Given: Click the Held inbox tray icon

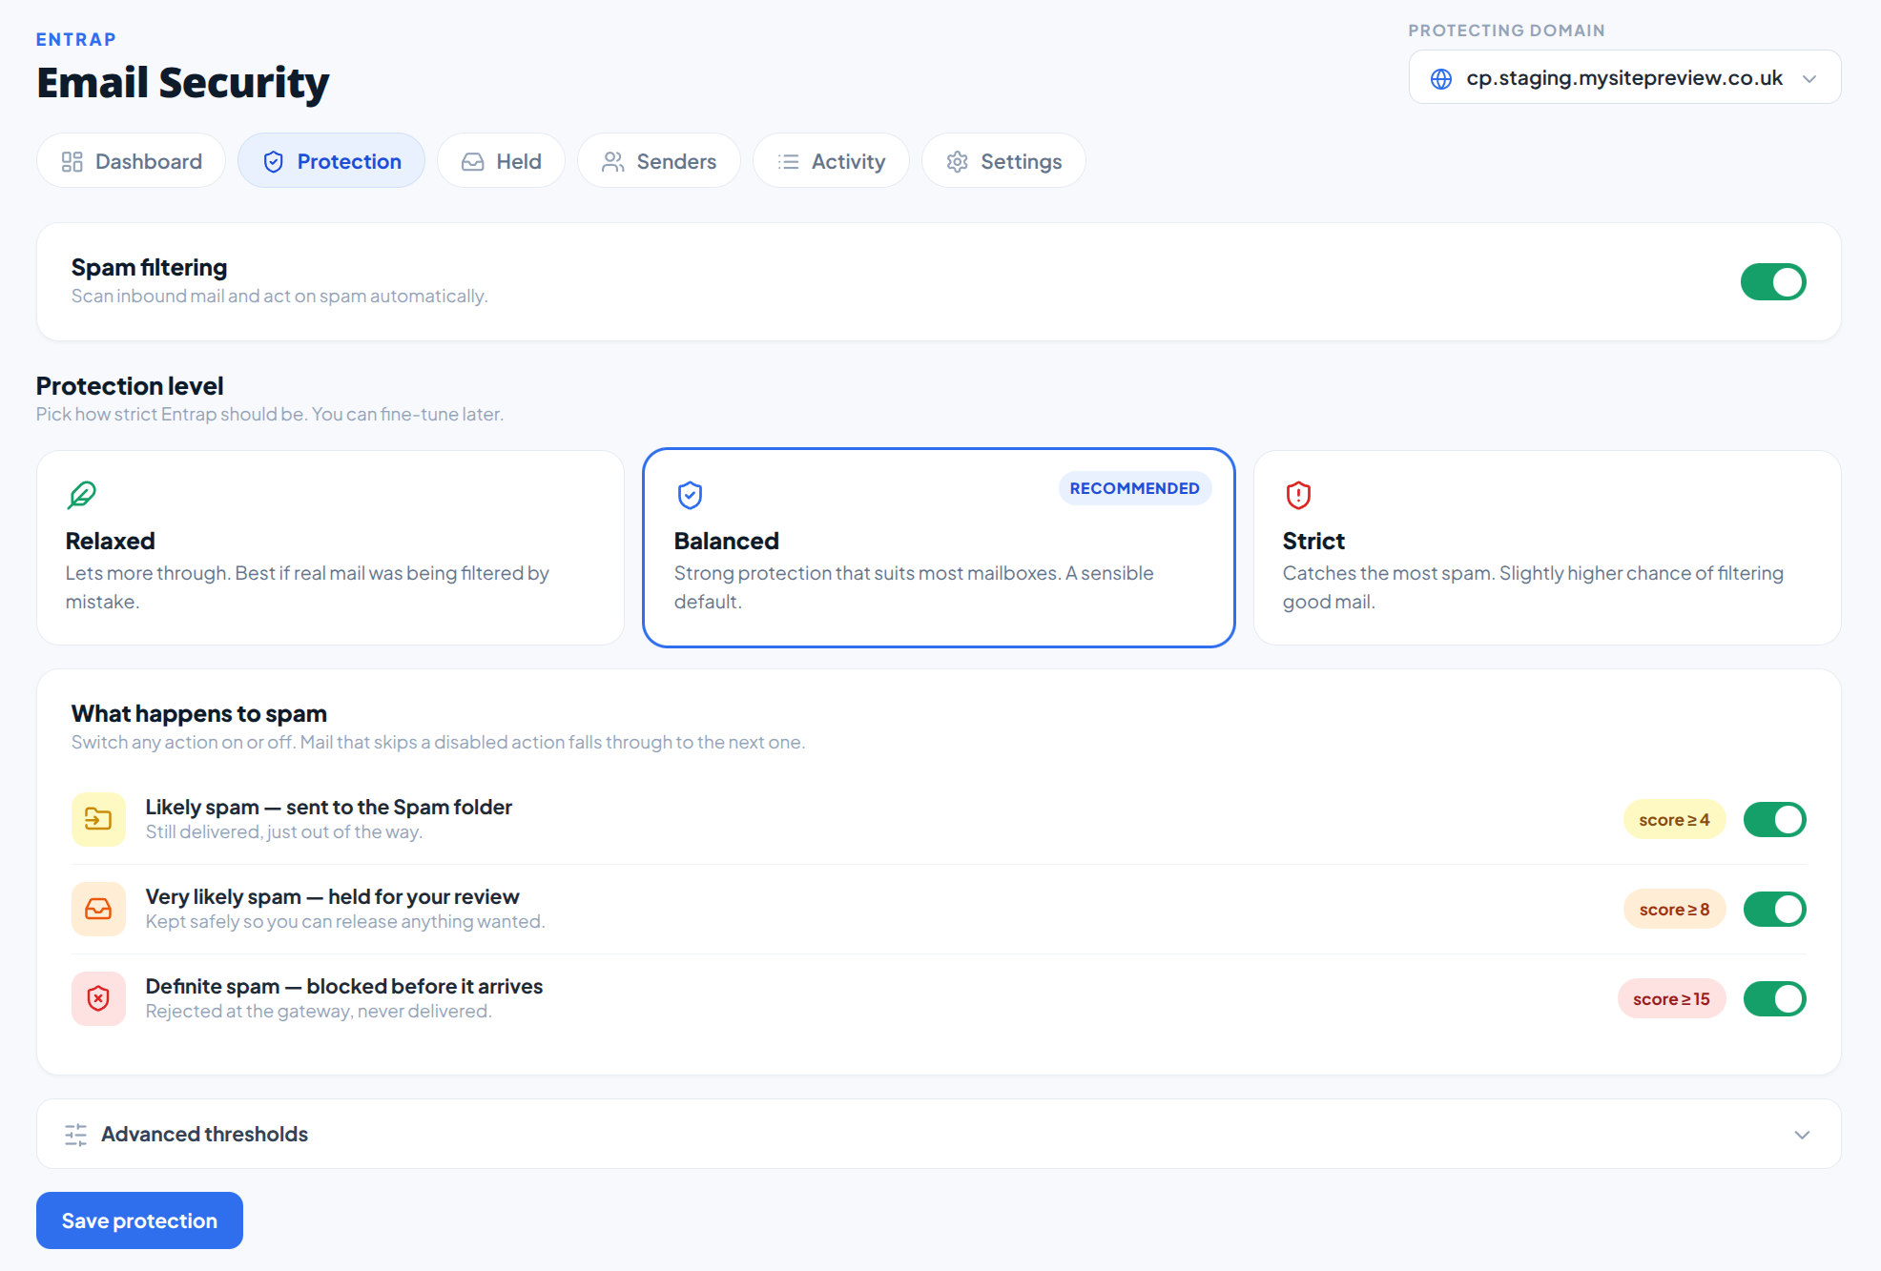Looking at the screenshot, I should tap(473, 162).
